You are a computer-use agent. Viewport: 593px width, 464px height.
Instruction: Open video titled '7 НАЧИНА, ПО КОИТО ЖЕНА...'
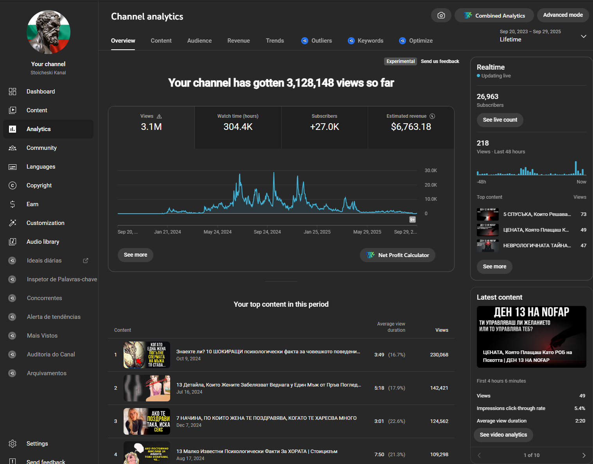pyautogui.click(x=266, y=418)
